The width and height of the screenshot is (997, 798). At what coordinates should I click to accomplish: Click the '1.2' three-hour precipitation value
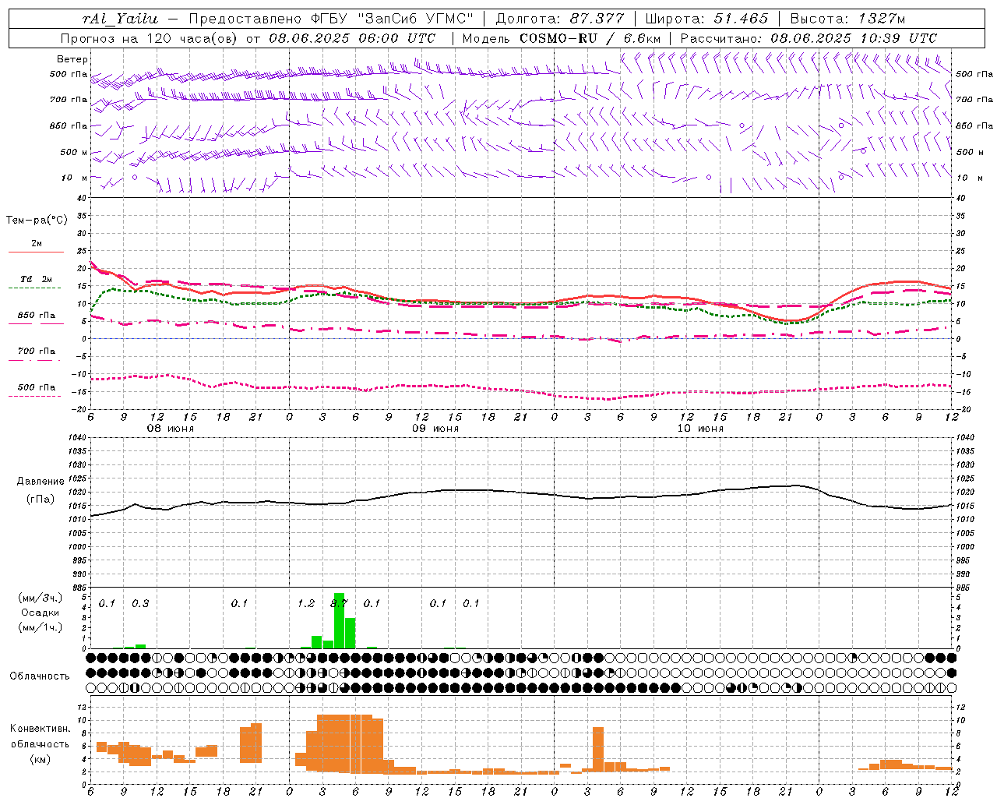tap(306, 604)
